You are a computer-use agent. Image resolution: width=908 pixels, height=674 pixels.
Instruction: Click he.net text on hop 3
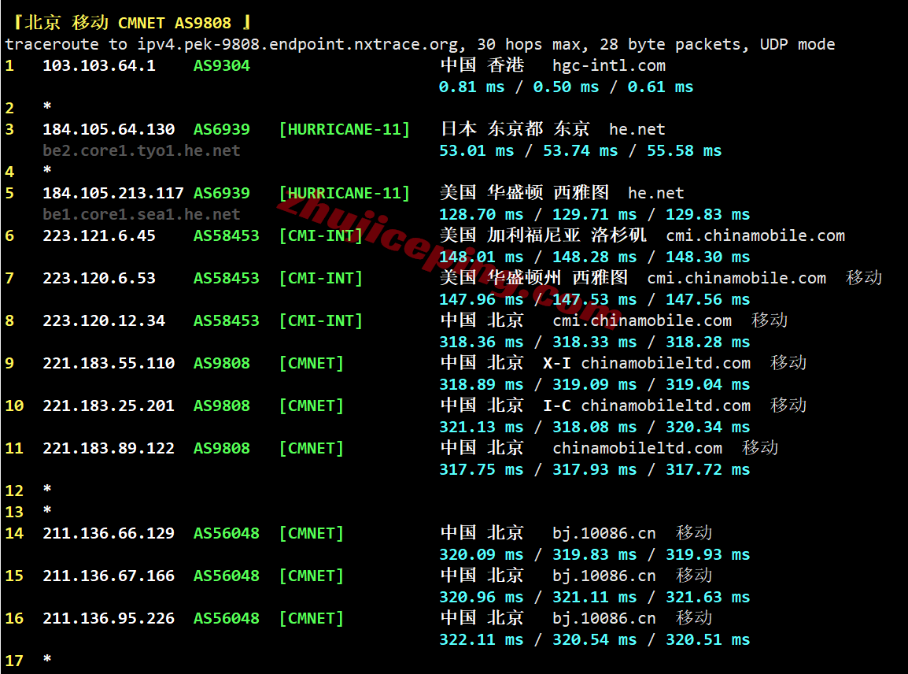[x=637, y=129]
